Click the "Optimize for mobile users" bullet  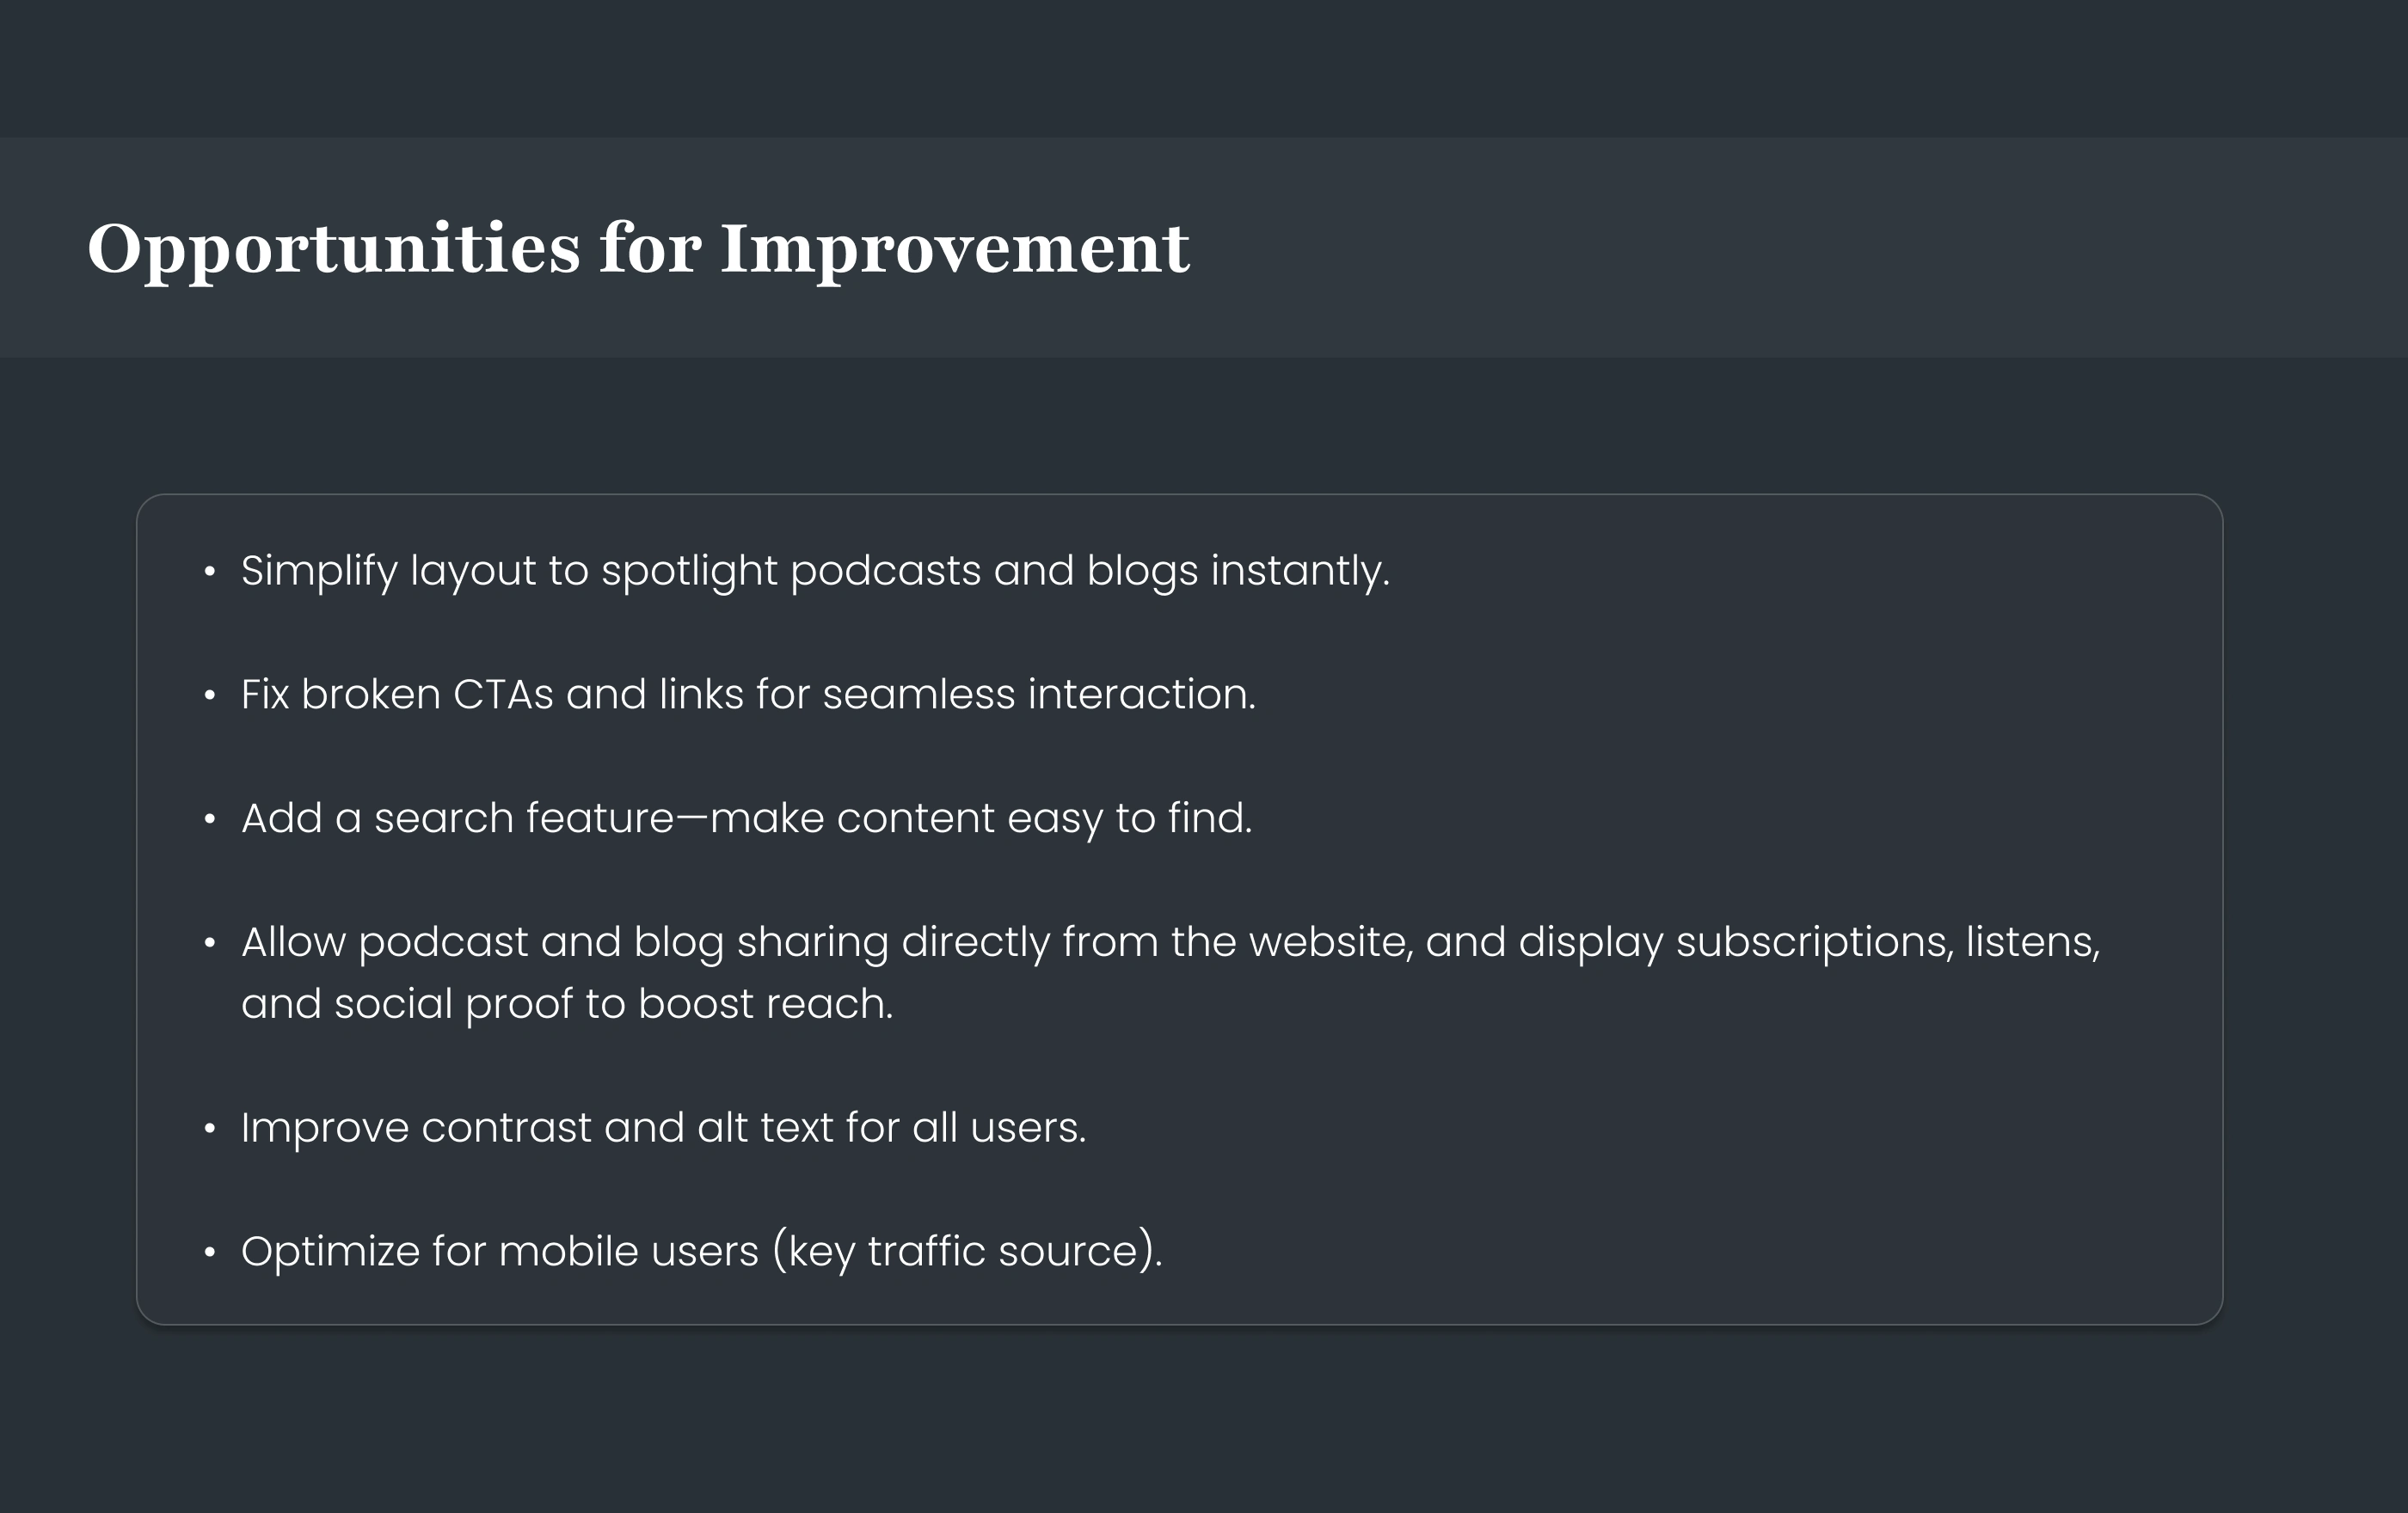(701, 1251)
